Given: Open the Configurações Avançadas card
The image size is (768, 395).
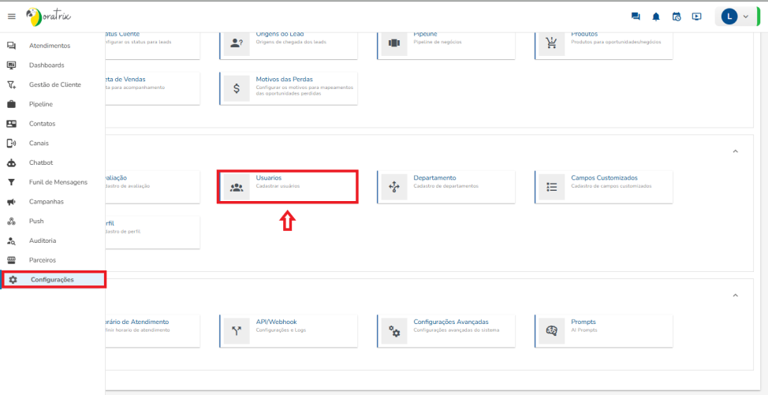Looking at the screenshot, I should coord(450,322).
